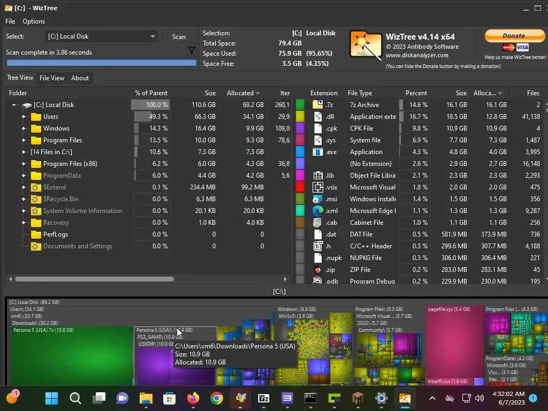
Task: Expand the Windows folder
Action: (x=24, y=128)
